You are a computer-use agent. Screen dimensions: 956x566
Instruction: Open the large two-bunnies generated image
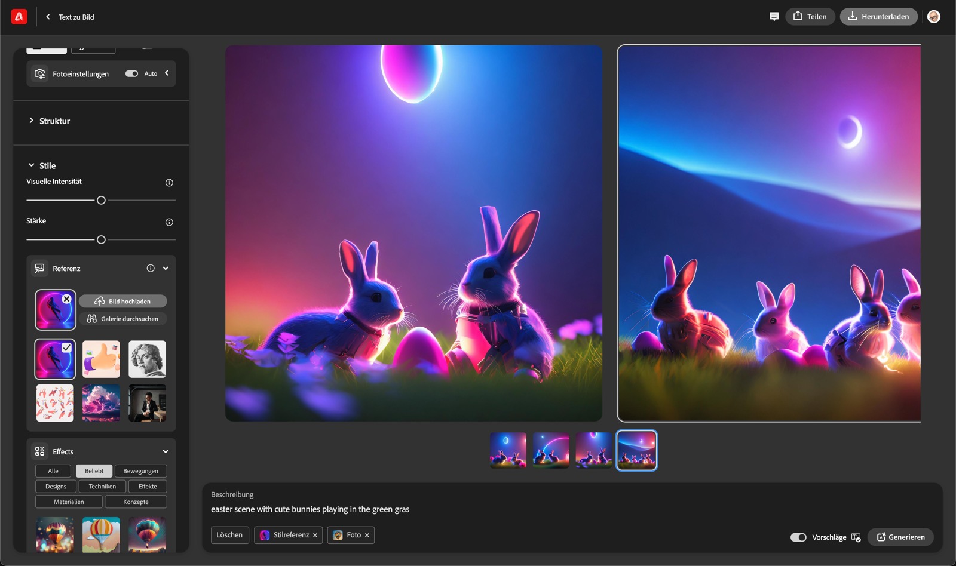pos(413,233)
